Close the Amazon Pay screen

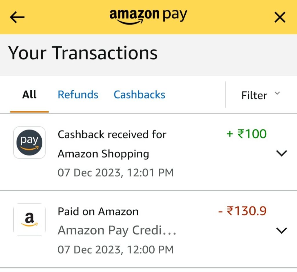(280, 18)
